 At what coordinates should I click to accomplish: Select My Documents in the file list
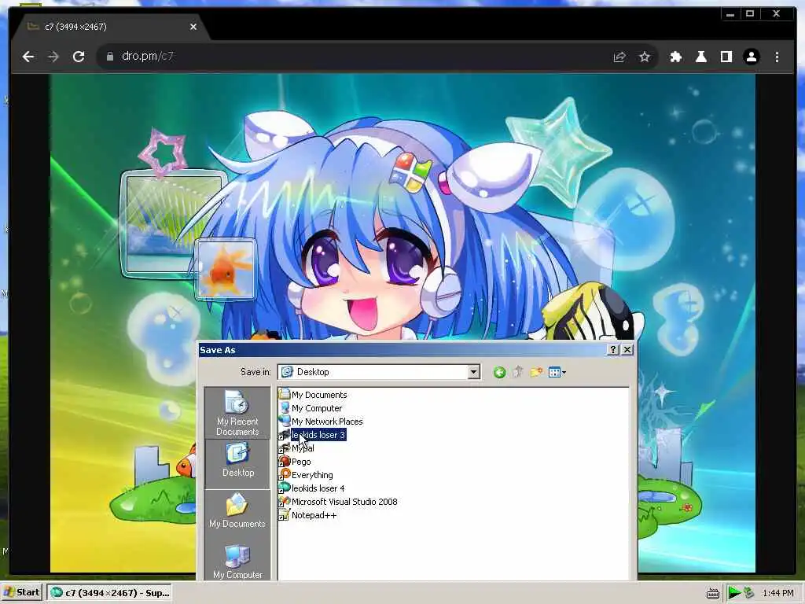(313, 395)
